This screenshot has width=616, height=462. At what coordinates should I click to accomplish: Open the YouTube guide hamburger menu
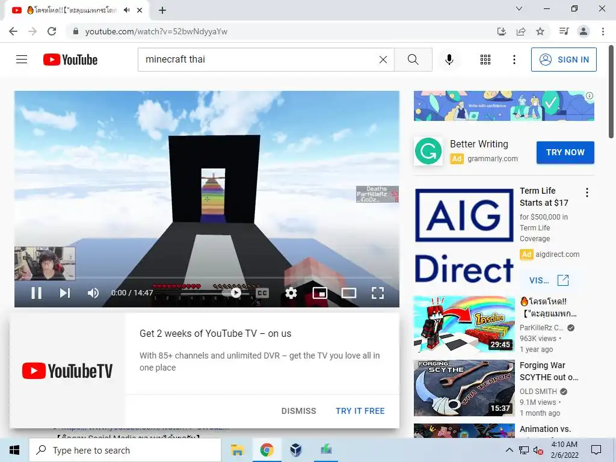[x=22, y=60]
